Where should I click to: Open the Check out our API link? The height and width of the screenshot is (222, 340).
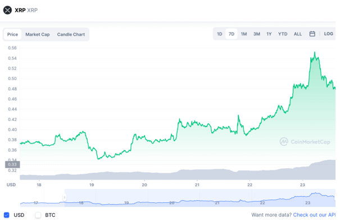tap(314, 215)
